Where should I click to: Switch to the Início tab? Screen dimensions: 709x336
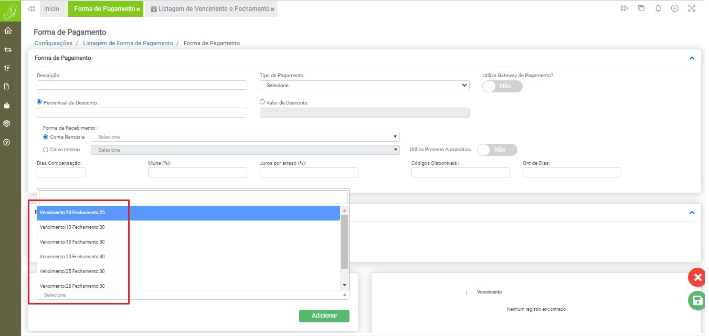click(51, 9)
